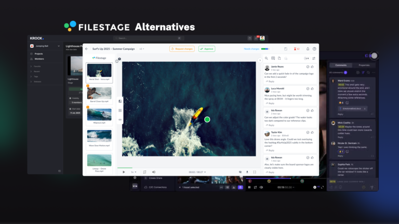Screen dimensions: 399x224
Task: Download EmotionalEnd.docx attachment in Ward Evans comment
Action: (365, 108)
